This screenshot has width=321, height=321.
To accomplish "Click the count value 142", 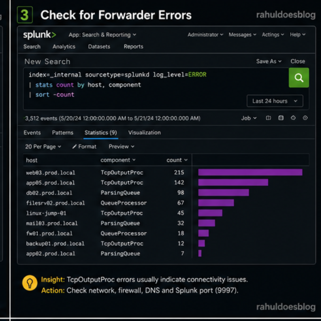I will coord(179,183).
